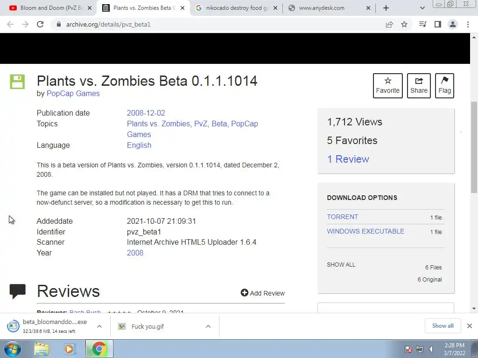Close the www.anydesk.com tab
Image resolution: width=478 pixels, height=358 pixels.
tap(368, 8)
